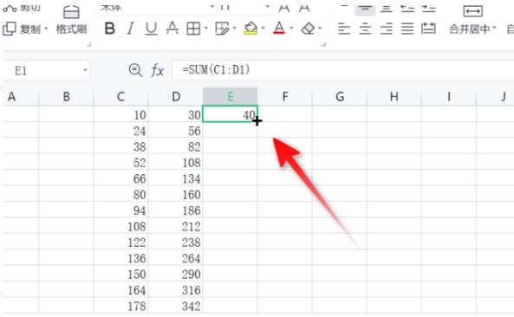Open the font color dropdown arrow
The height and width of the screenshot is (317, 514).
click(x=291, y=29)
